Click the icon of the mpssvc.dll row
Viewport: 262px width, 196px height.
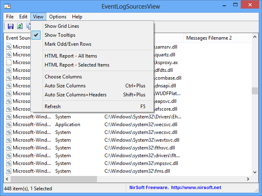9,163
